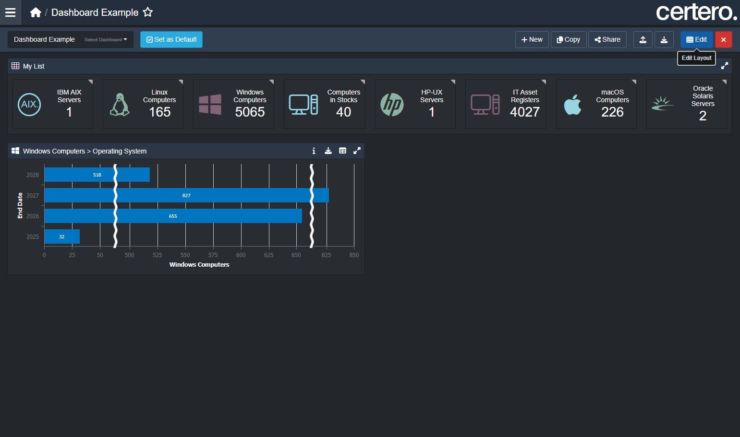Click the Certero logo
This screenshot has width=740, height=437.
[696, 12]
